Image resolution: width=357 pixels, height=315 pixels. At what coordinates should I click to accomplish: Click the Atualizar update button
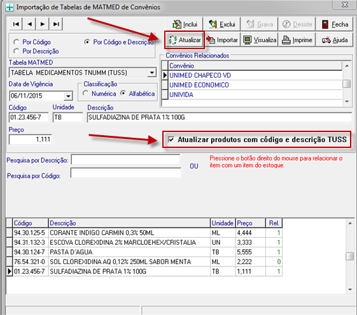click(185, 40)
